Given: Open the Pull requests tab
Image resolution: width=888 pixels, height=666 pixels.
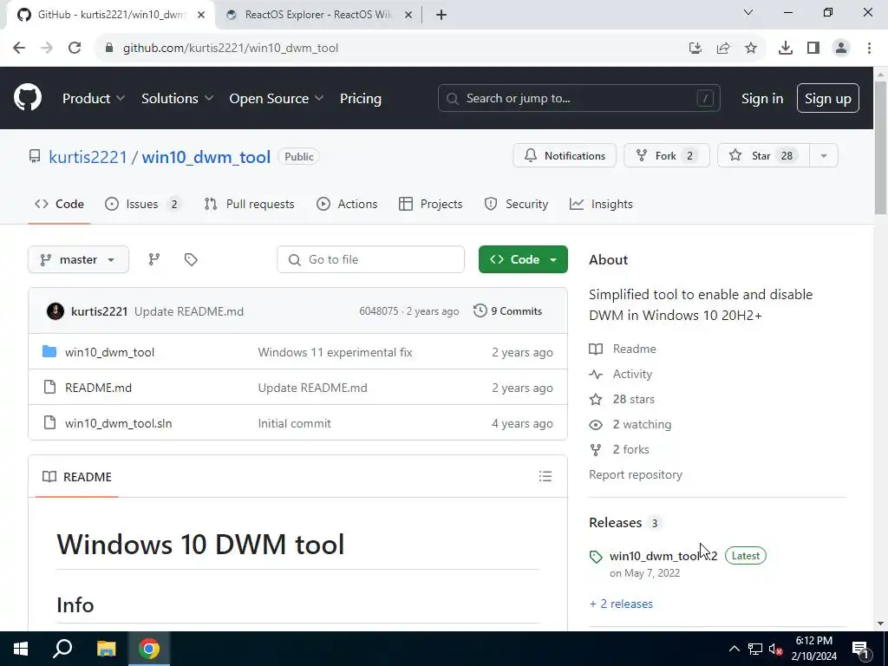Looking at the screenshot, I should point(249,204).
